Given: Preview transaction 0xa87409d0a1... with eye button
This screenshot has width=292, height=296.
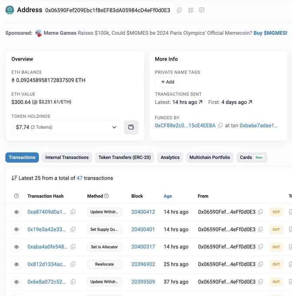Looking at the screenshot, I should click(x=17, y=212).
